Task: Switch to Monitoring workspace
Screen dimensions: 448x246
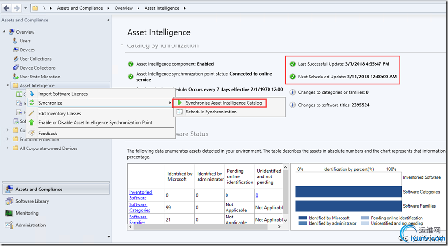Action: [56, 213]
